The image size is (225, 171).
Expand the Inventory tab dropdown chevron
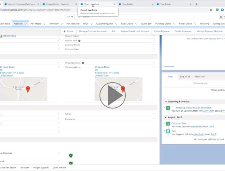[x=62, y=24]
